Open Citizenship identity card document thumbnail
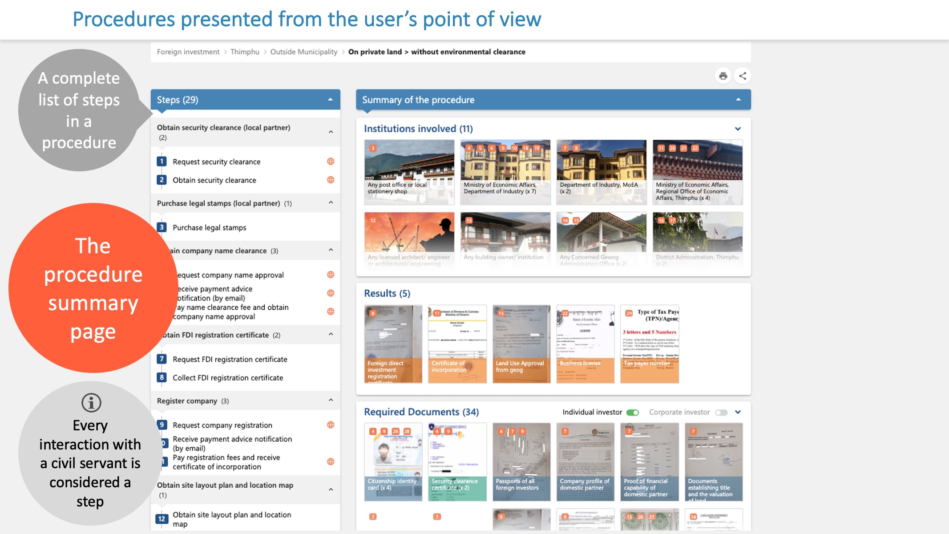949x534 pixels. click(393, 462)
